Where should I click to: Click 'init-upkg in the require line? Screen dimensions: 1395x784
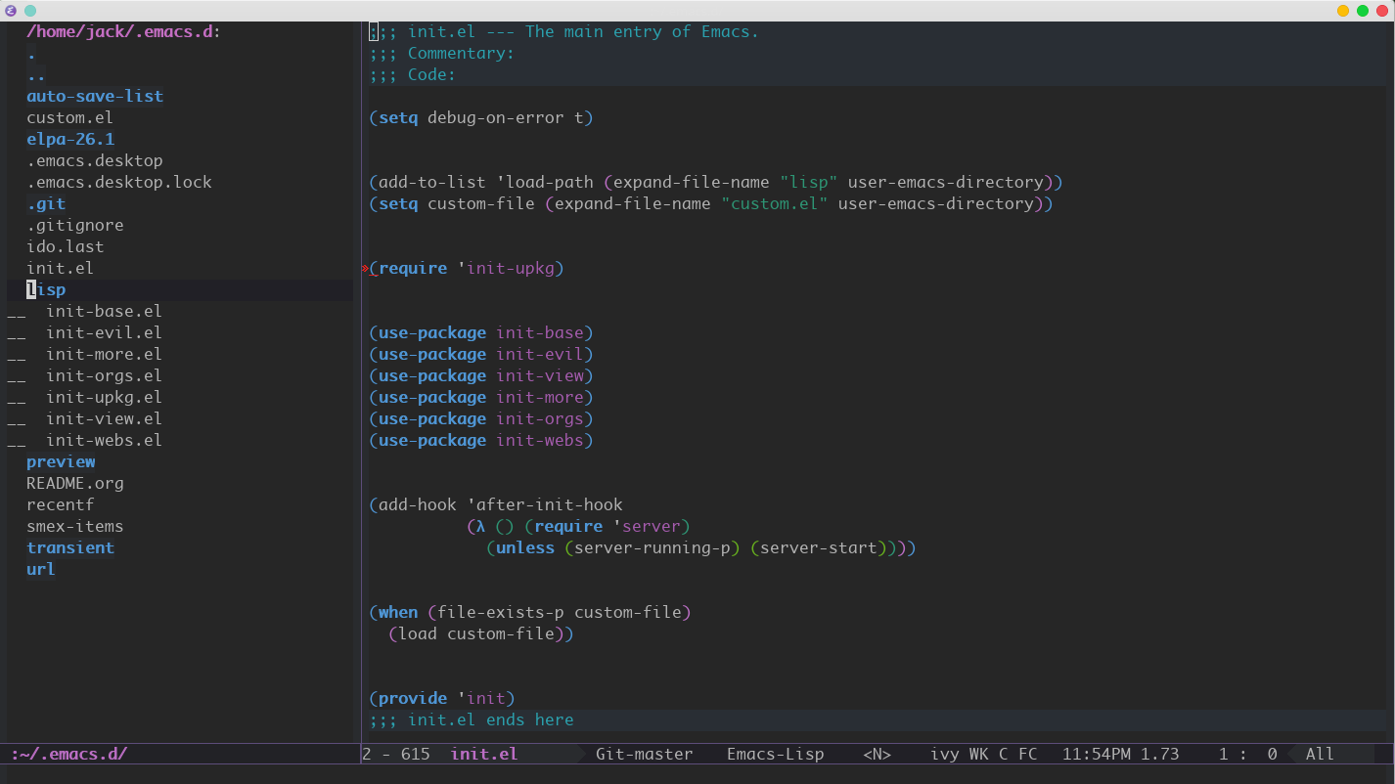[x=506, y=268]
